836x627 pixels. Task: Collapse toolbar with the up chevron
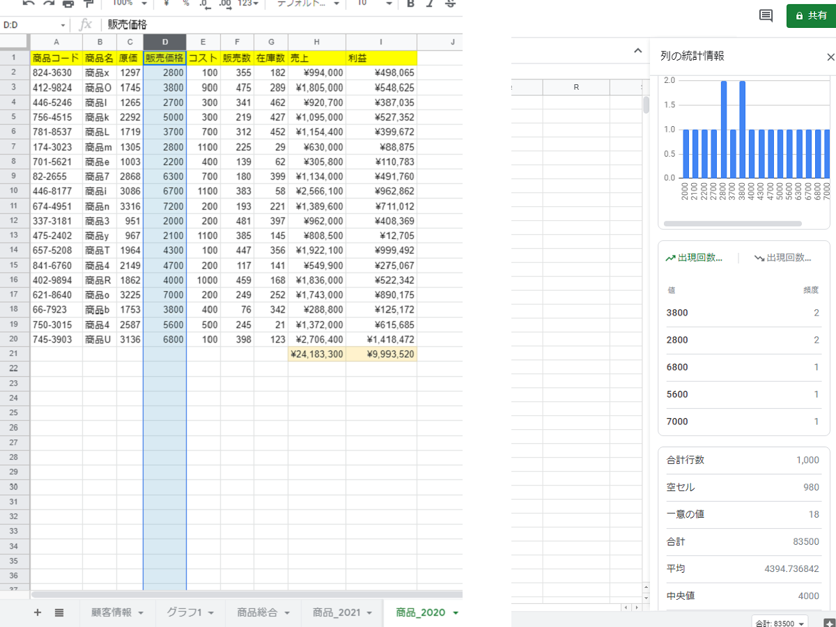coord(637,51)
